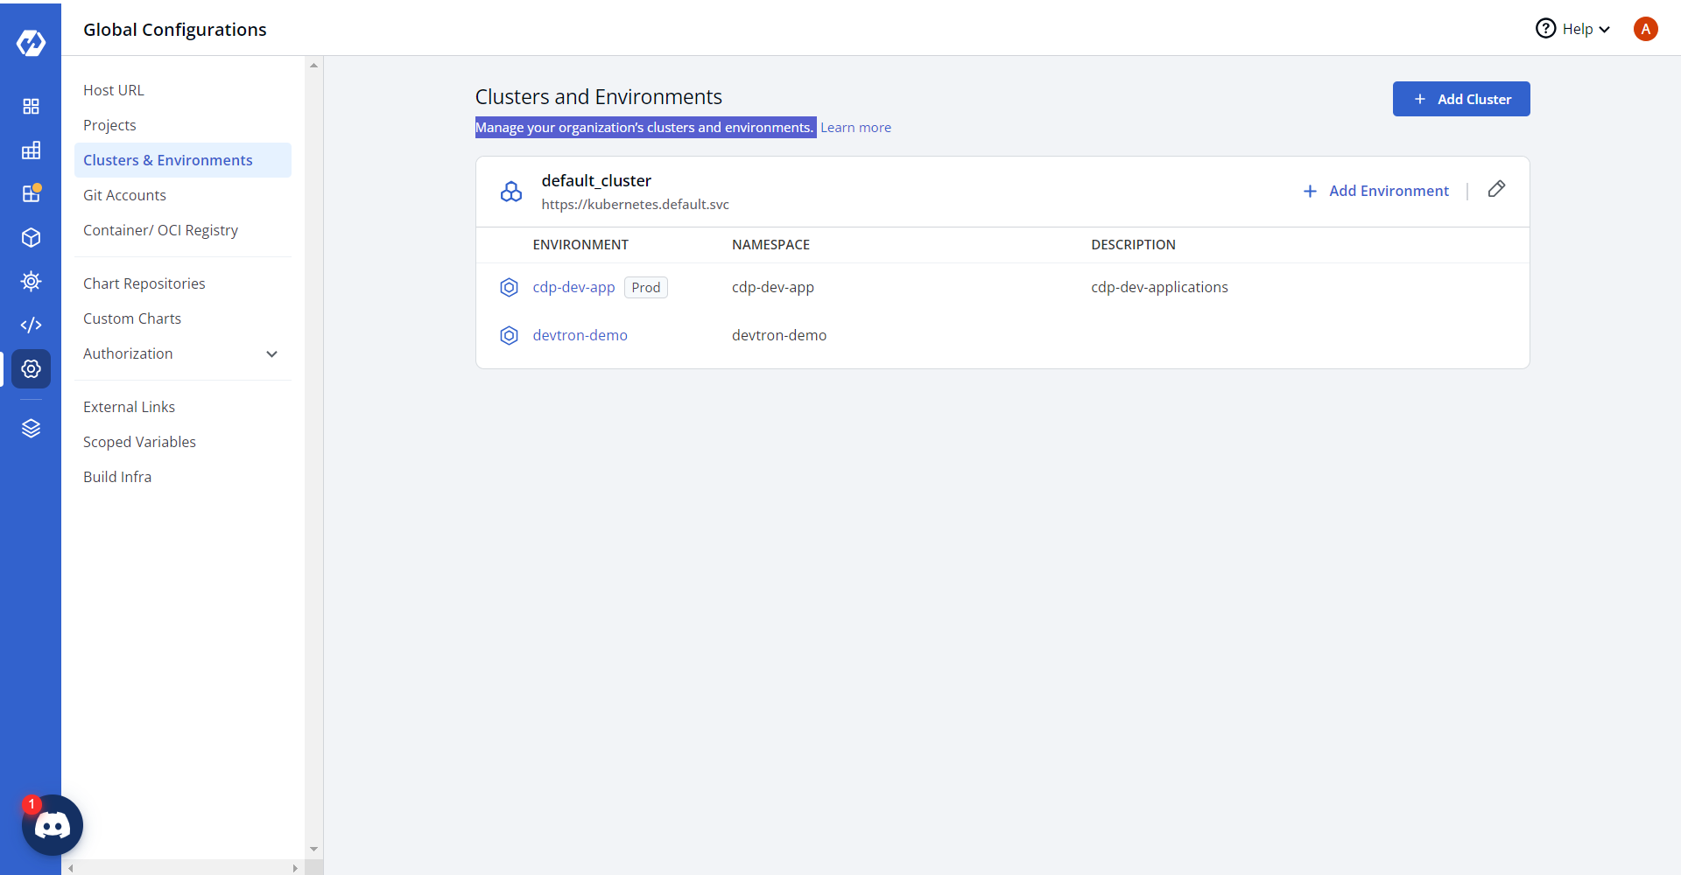This screenshot has height=875, width=1681.
Task: Select Container/ OCI Registry menu item
Action: pyautogui.click(x=160, y=230)
